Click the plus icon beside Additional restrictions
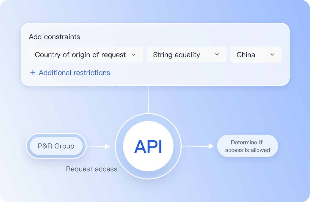 pos(33,73)
